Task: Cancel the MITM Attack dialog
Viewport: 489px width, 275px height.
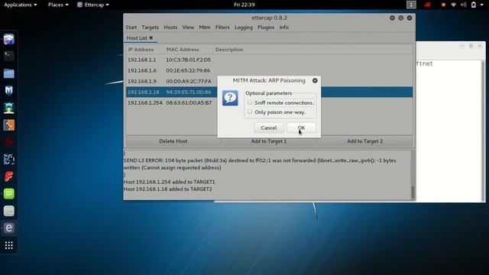Action: point(268,128)
